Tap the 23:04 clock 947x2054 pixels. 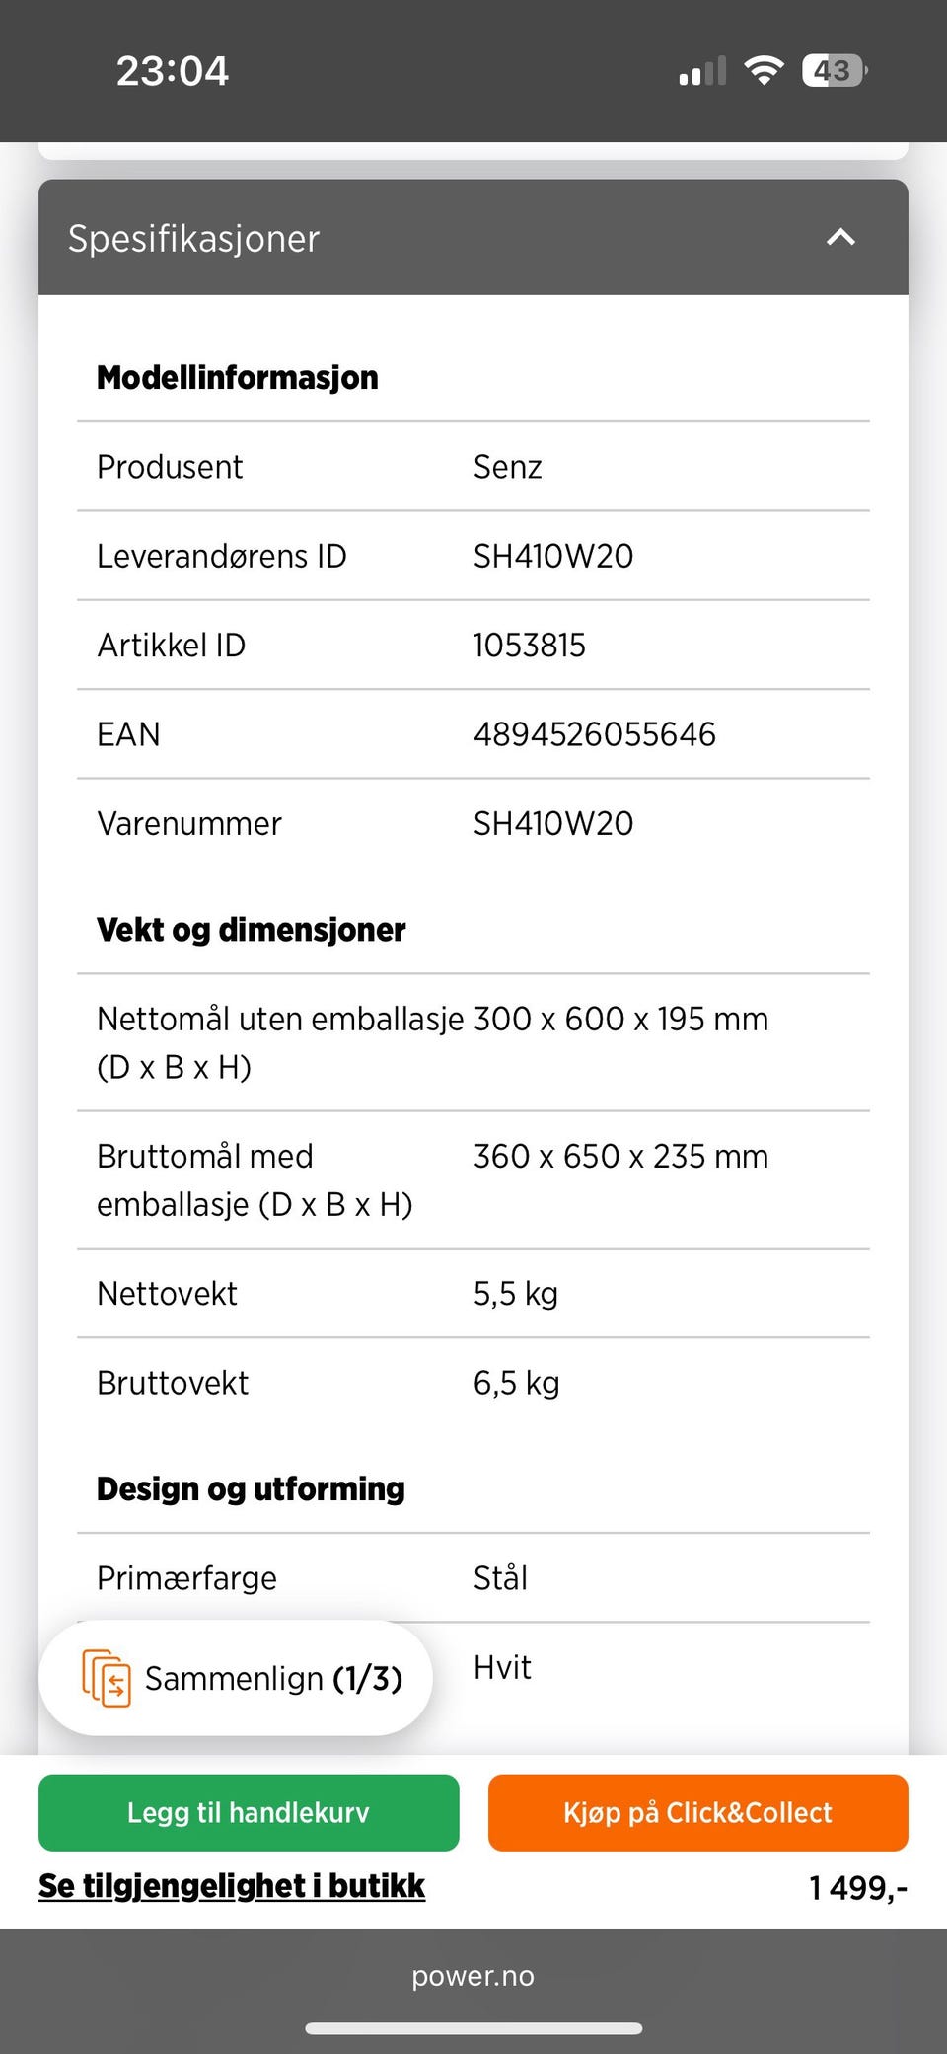[173, 70]
